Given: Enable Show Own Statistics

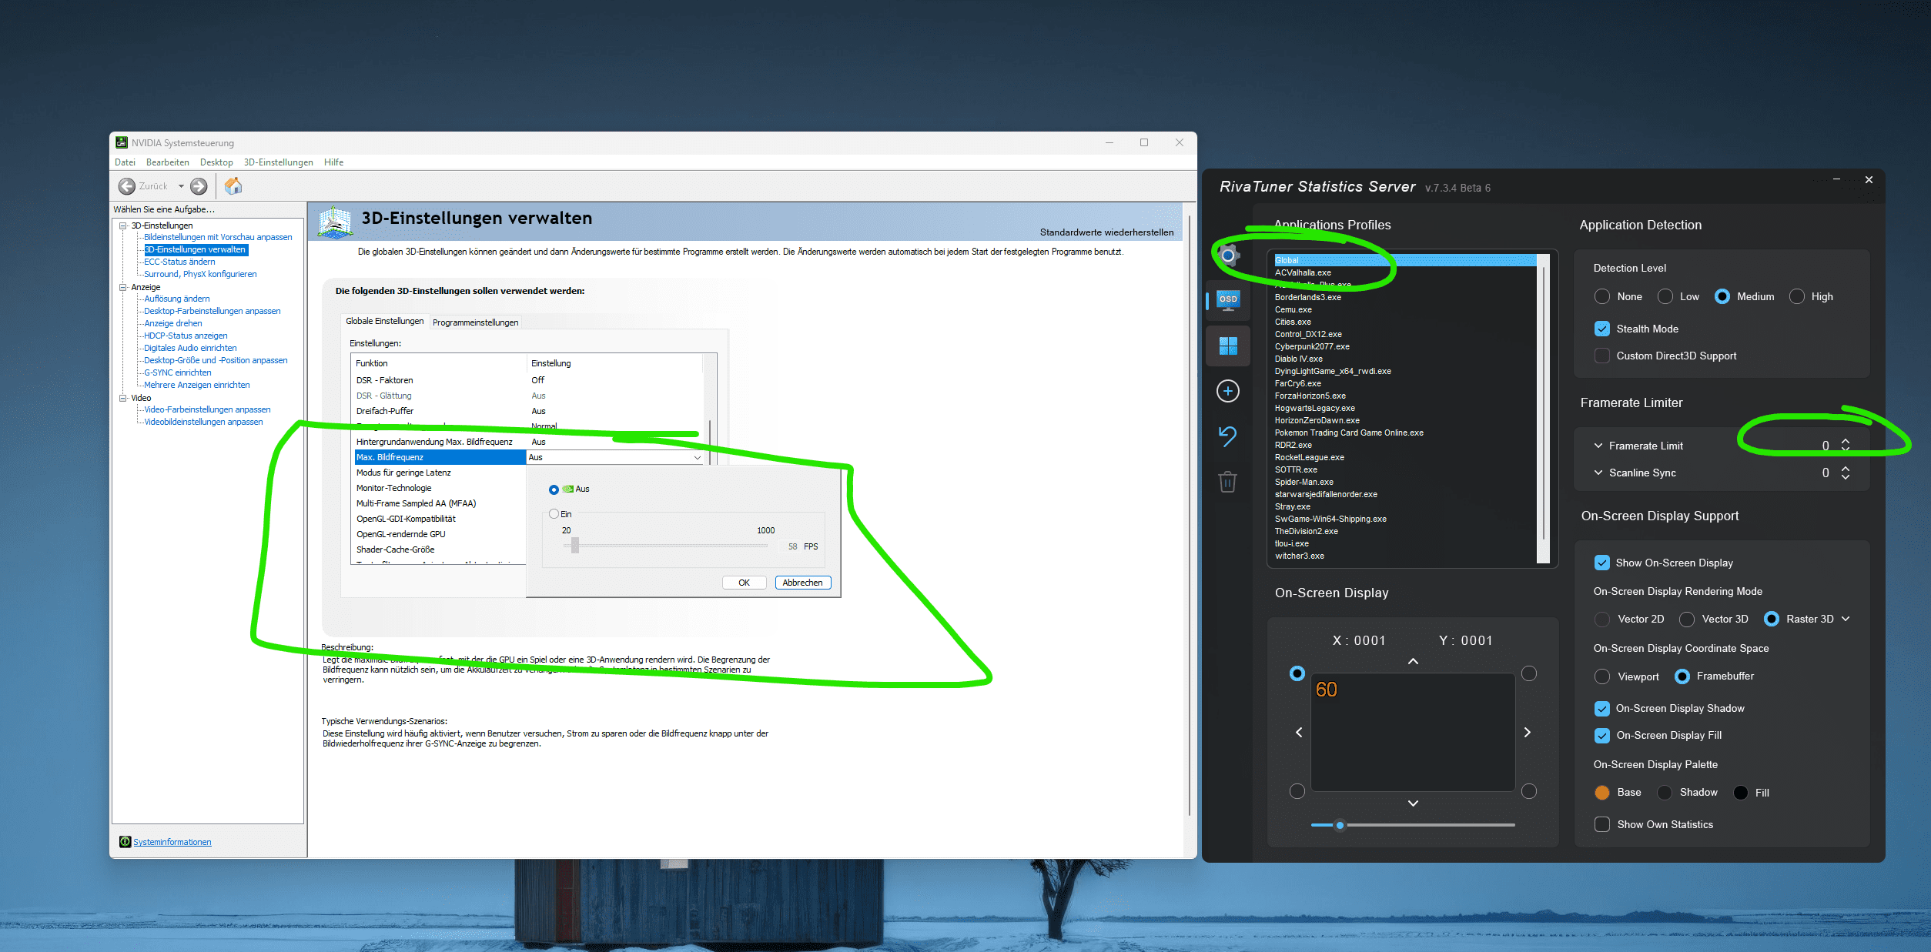Looking at the screenshot, I should coord(1602,824).
